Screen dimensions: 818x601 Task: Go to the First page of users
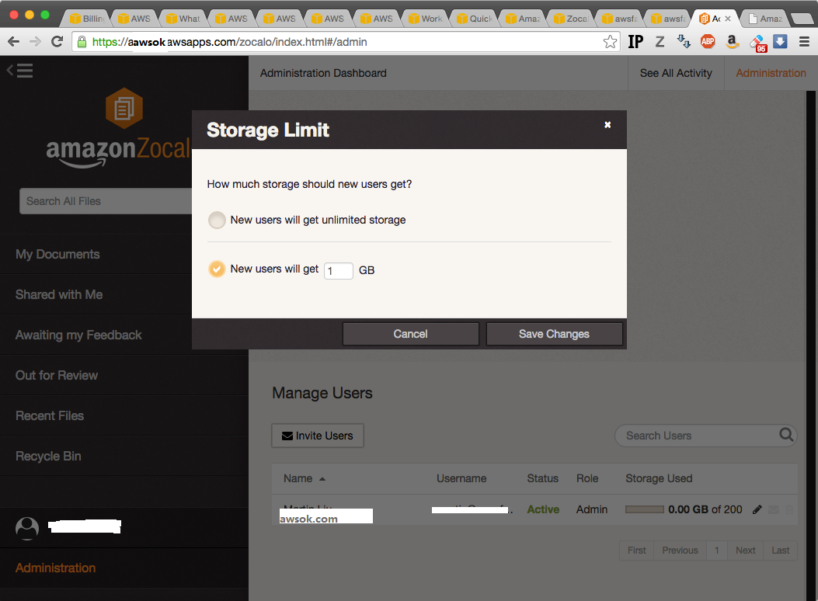click(x=636, y=551)
